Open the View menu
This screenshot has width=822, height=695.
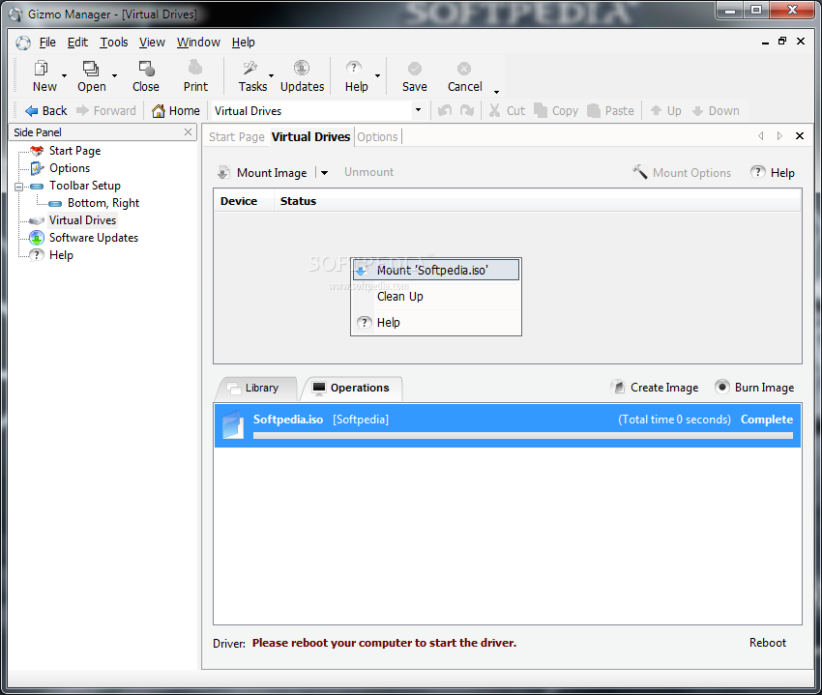click(152, 43)
